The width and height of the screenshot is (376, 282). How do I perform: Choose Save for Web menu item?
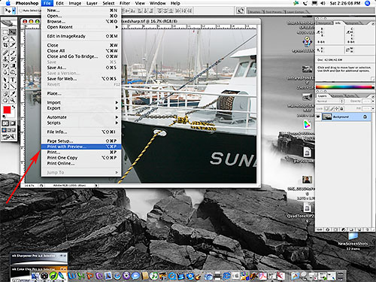[81, 79]
